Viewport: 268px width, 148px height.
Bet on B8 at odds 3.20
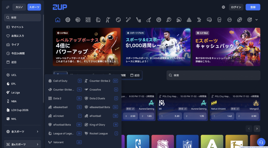[170, 116]
